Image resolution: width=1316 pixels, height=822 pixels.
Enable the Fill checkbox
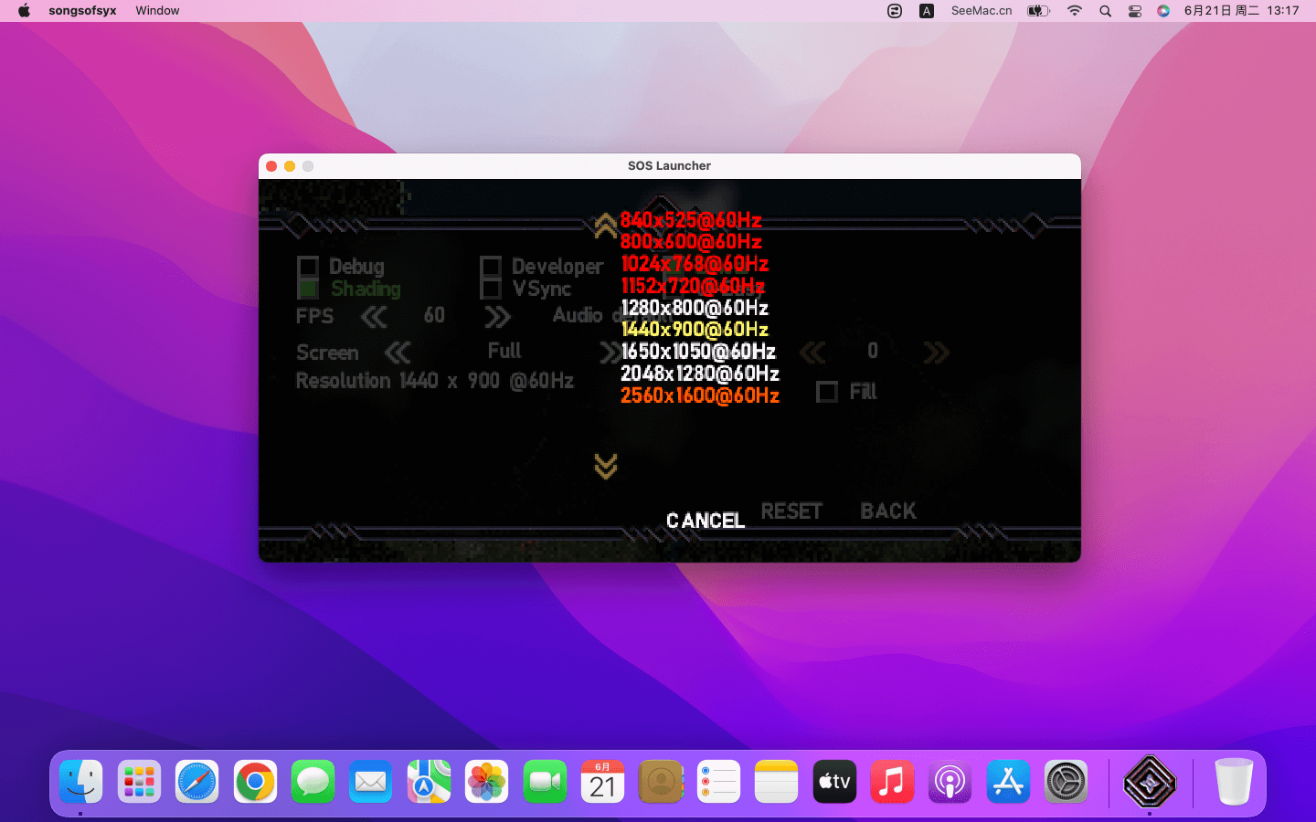(x=827, y=392)
